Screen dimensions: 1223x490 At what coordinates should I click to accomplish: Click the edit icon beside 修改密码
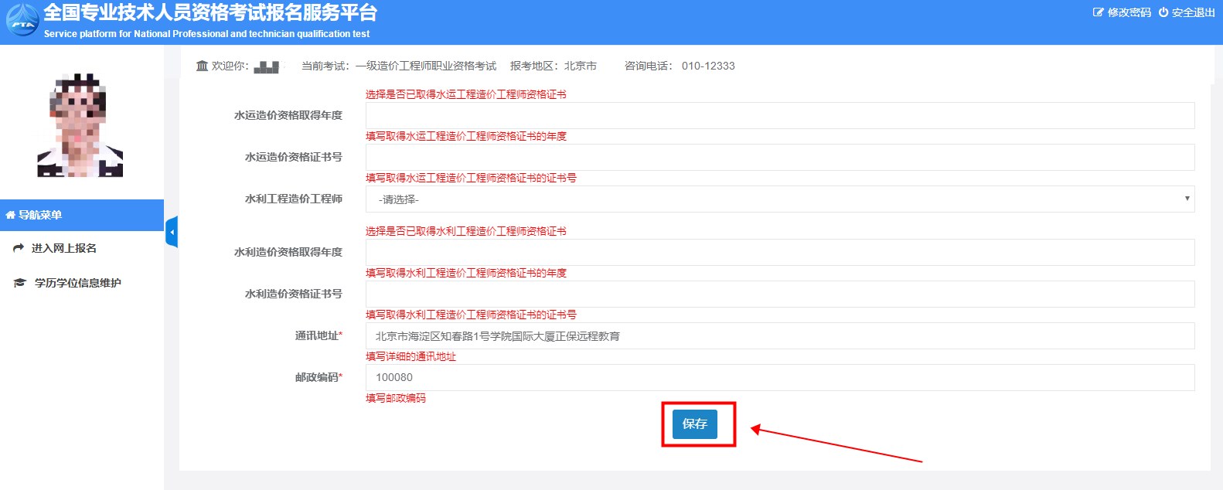click(1098, 12)
